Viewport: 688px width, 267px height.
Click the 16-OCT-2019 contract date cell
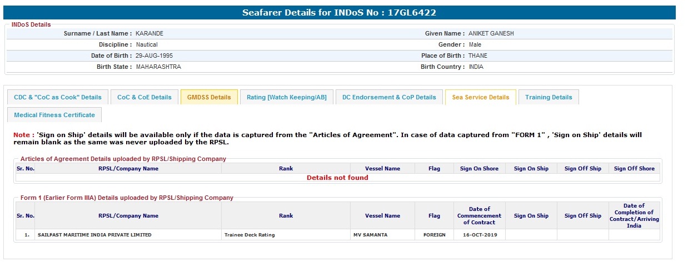click(479, 235)
